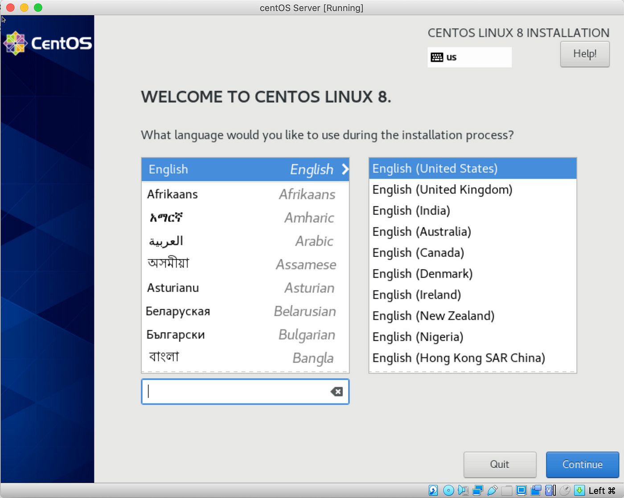
Task: Click the display monitor icon in status bar
Action: [x=521, y=490]
